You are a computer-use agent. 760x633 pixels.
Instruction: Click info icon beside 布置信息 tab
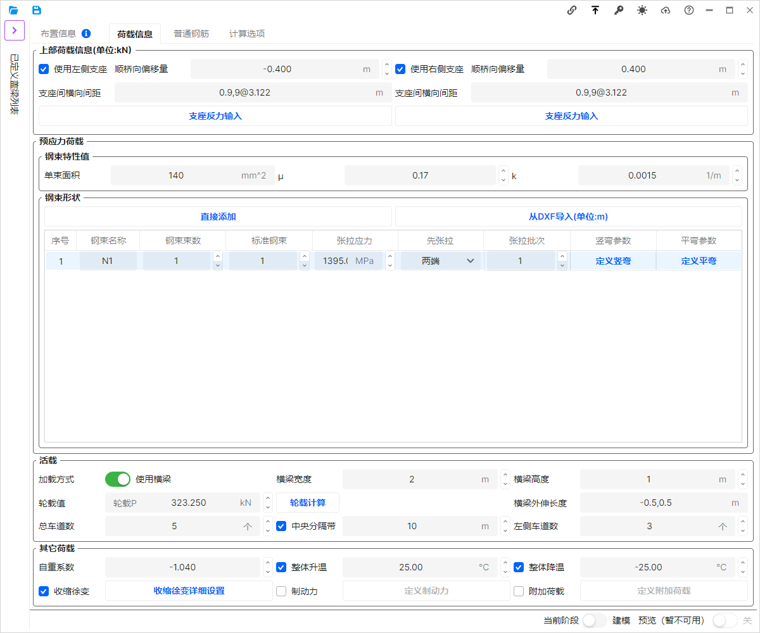tap(86, 34)
